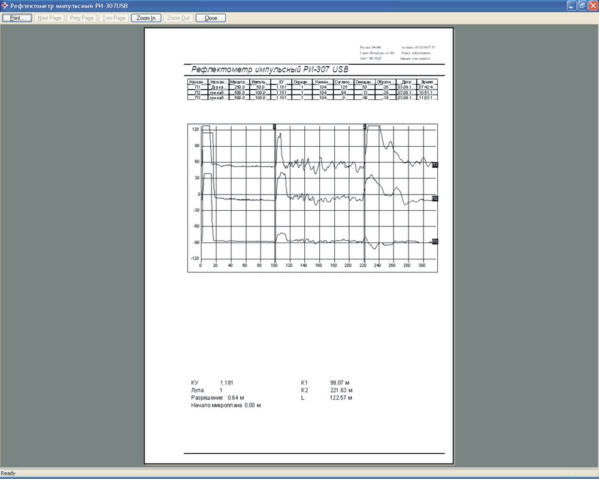Click the "Дата" table column header
This screenshot has width=599, height=479.
407,82
